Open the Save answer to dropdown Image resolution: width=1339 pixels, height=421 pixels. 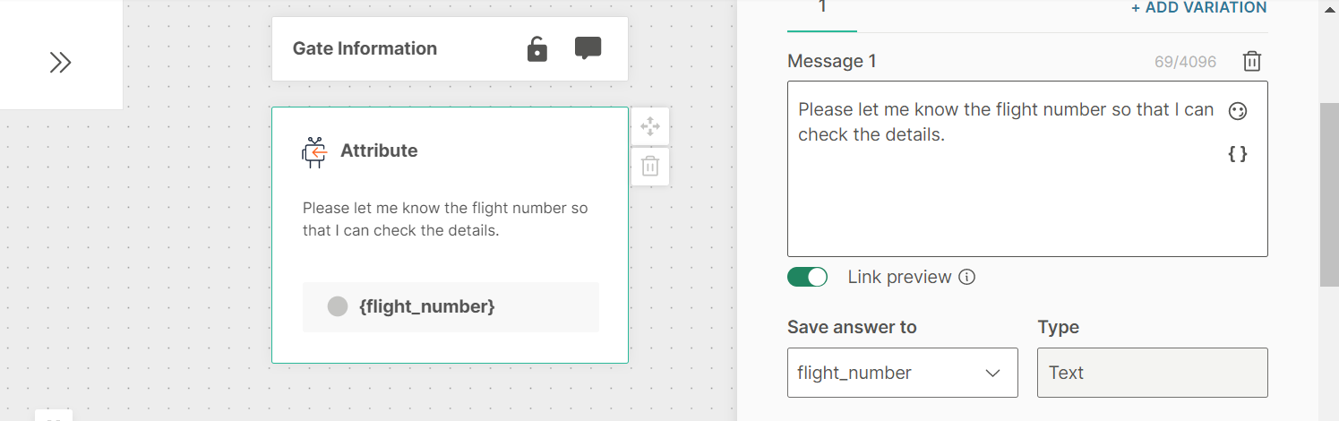902,373
